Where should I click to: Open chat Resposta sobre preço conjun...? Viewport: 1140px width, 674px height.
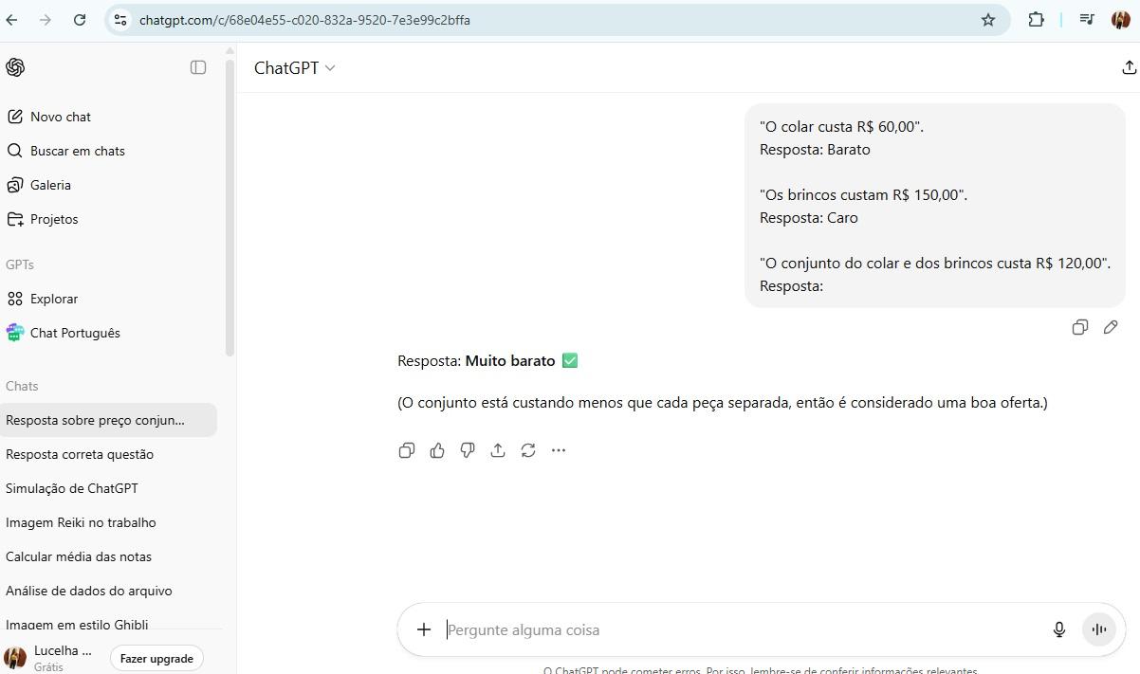[108, 420]
